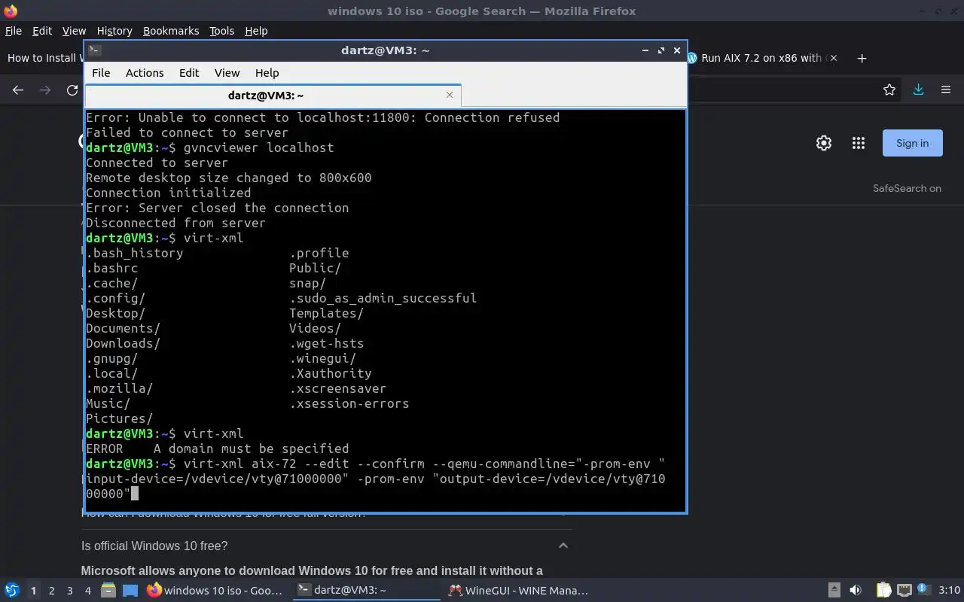Click Firefox logo in title bar

point(11,11)
